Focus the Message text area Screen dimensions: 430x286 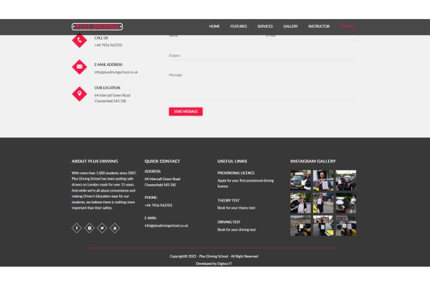tap(262, 85)
